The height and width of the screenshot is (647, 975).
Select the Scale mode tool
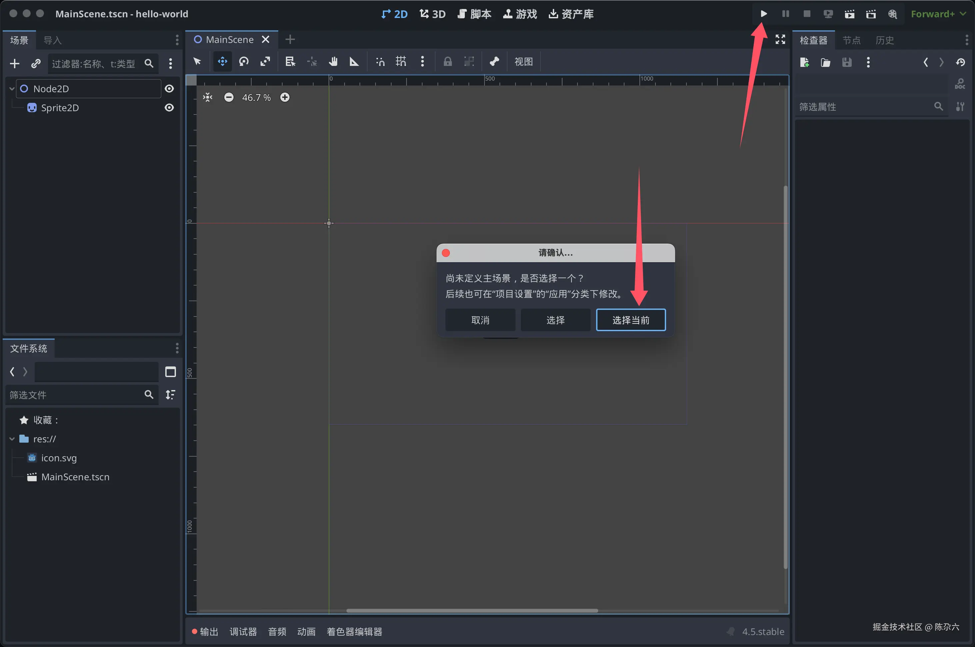[x=265, y=62]
